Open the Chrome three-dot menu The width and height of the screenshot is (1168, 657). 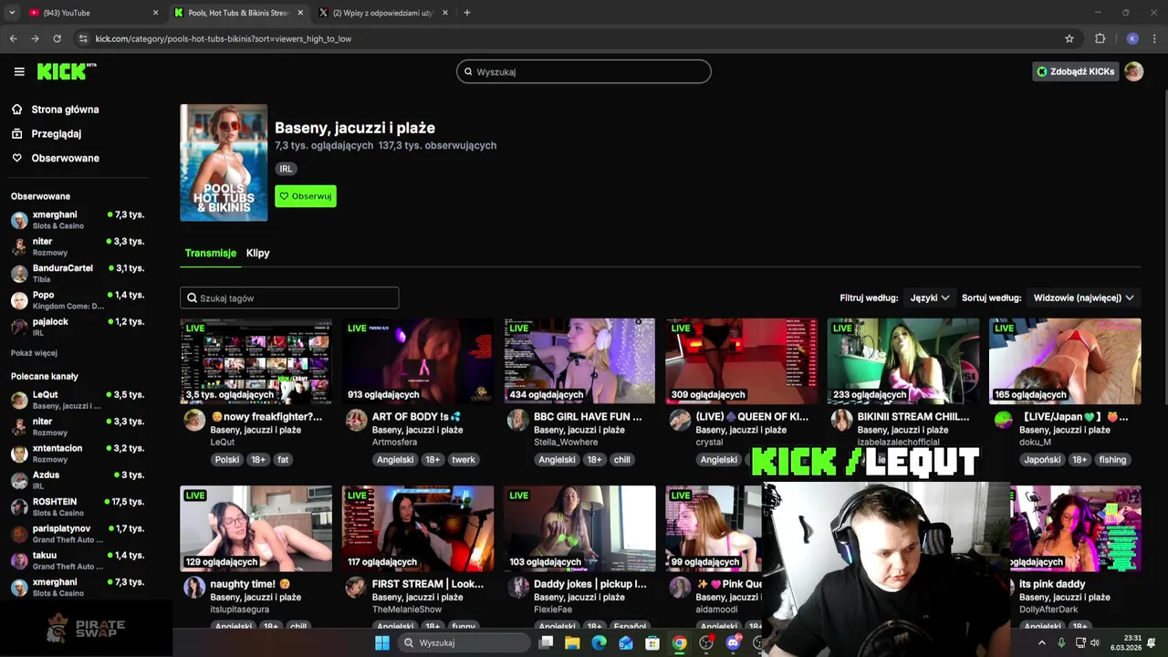tap(1154, 38)
